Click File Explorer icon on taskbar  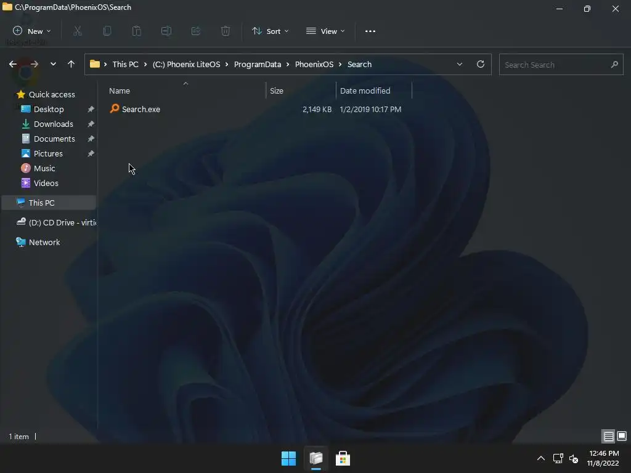tap(316, 458)
